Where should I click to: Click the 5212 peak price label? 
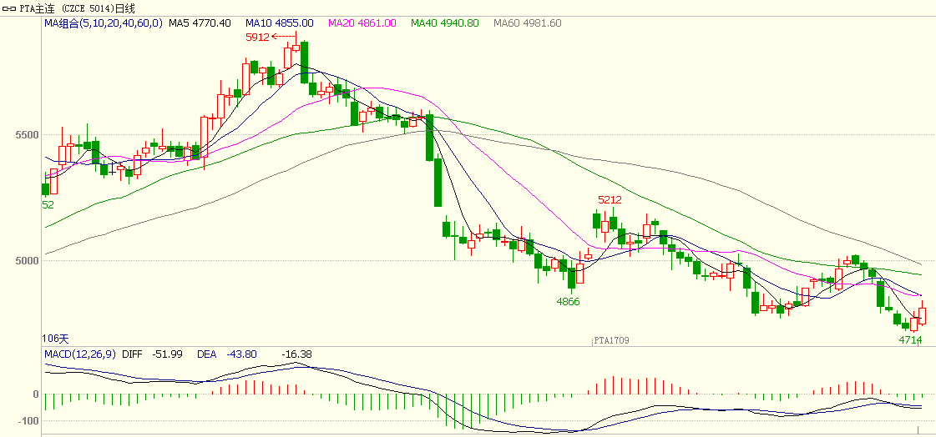tap(610, 200)
